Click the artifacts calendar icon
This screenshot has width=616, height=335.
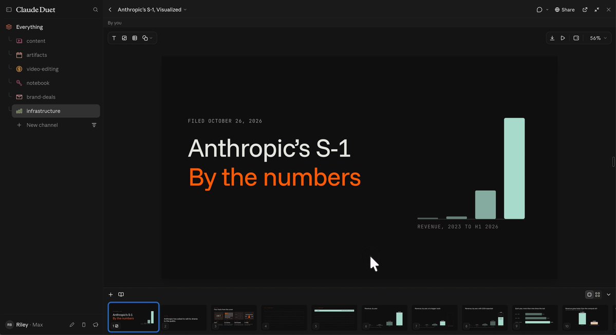click(19, 55)
